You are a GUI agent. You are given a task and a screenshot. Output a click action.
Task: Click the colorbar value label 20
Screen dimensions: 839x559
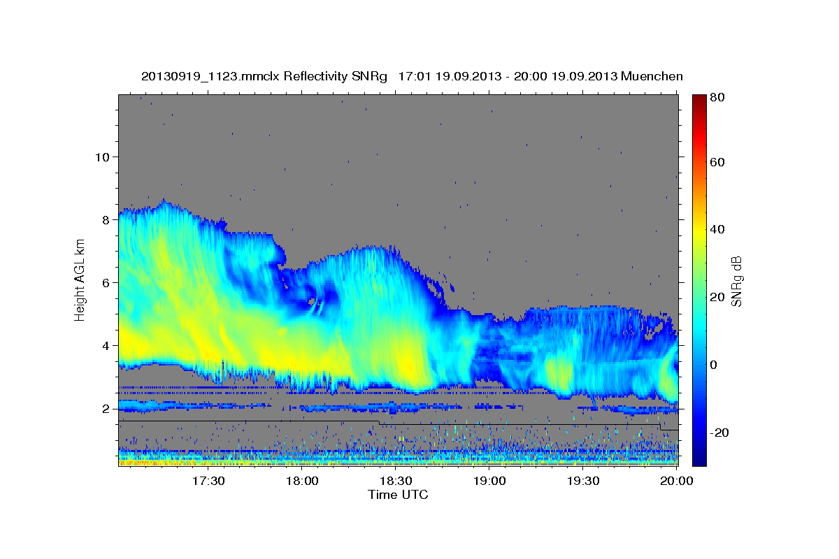(x=717, y=297)
